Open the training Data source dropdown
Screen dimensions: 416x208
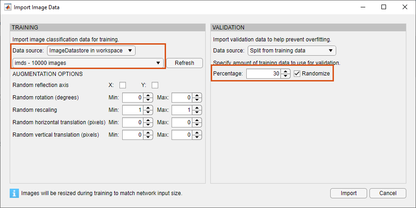91,51
